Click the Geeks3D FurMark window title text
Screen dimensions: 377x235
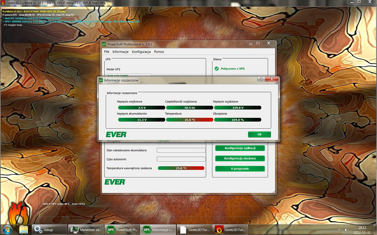56,3
